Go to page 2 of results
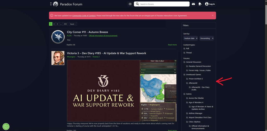Image resolution: width=267 pixels, height=131 pixels. pyautogui.click(x=54, y=24)
